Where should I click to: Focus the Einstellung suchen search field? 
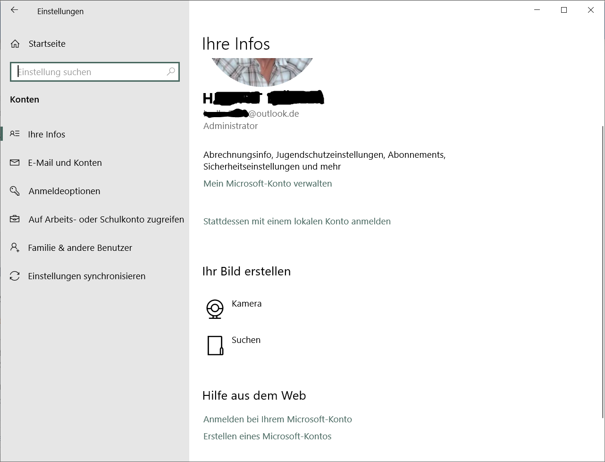pyautogui.click(x=94, y=72)
